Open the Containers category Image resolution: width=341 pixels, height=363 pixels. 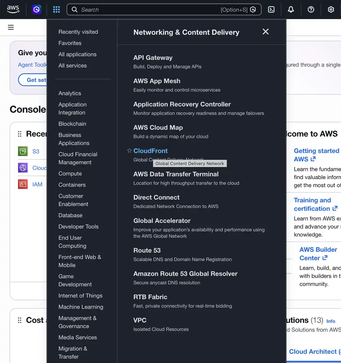point(72,185)
